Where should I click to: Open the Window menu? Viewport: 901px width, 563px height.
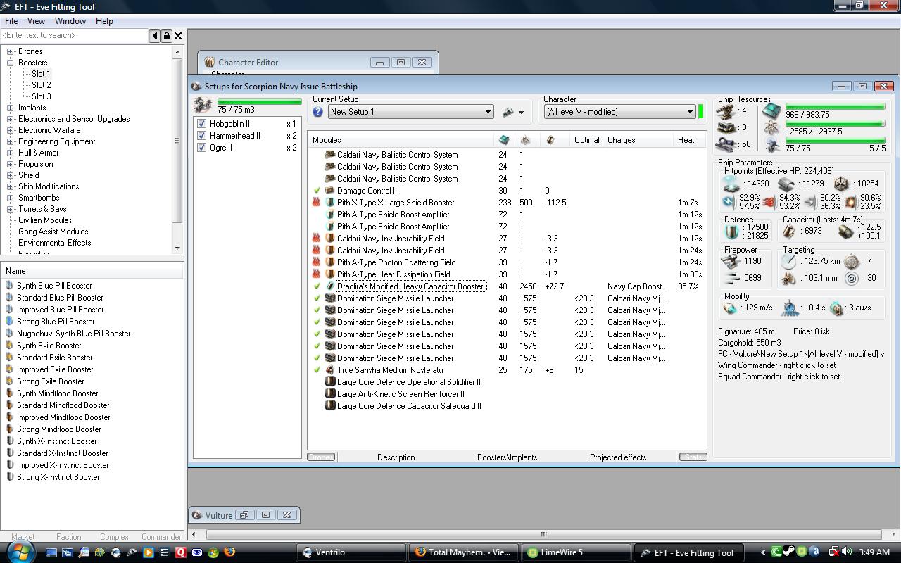70,21
